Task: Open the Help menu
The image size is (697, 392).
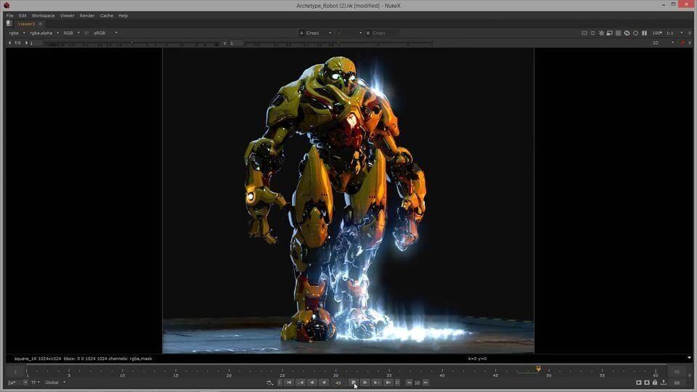Action: click(x=123, y=15)
